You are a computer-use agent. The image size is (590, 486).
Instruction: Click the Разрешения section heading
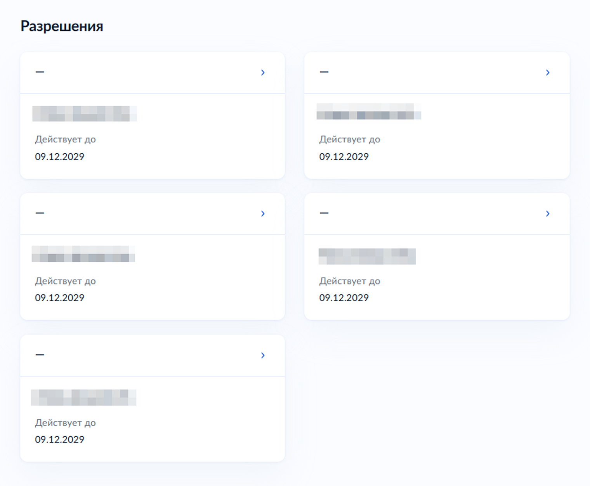tap(62, 26)
